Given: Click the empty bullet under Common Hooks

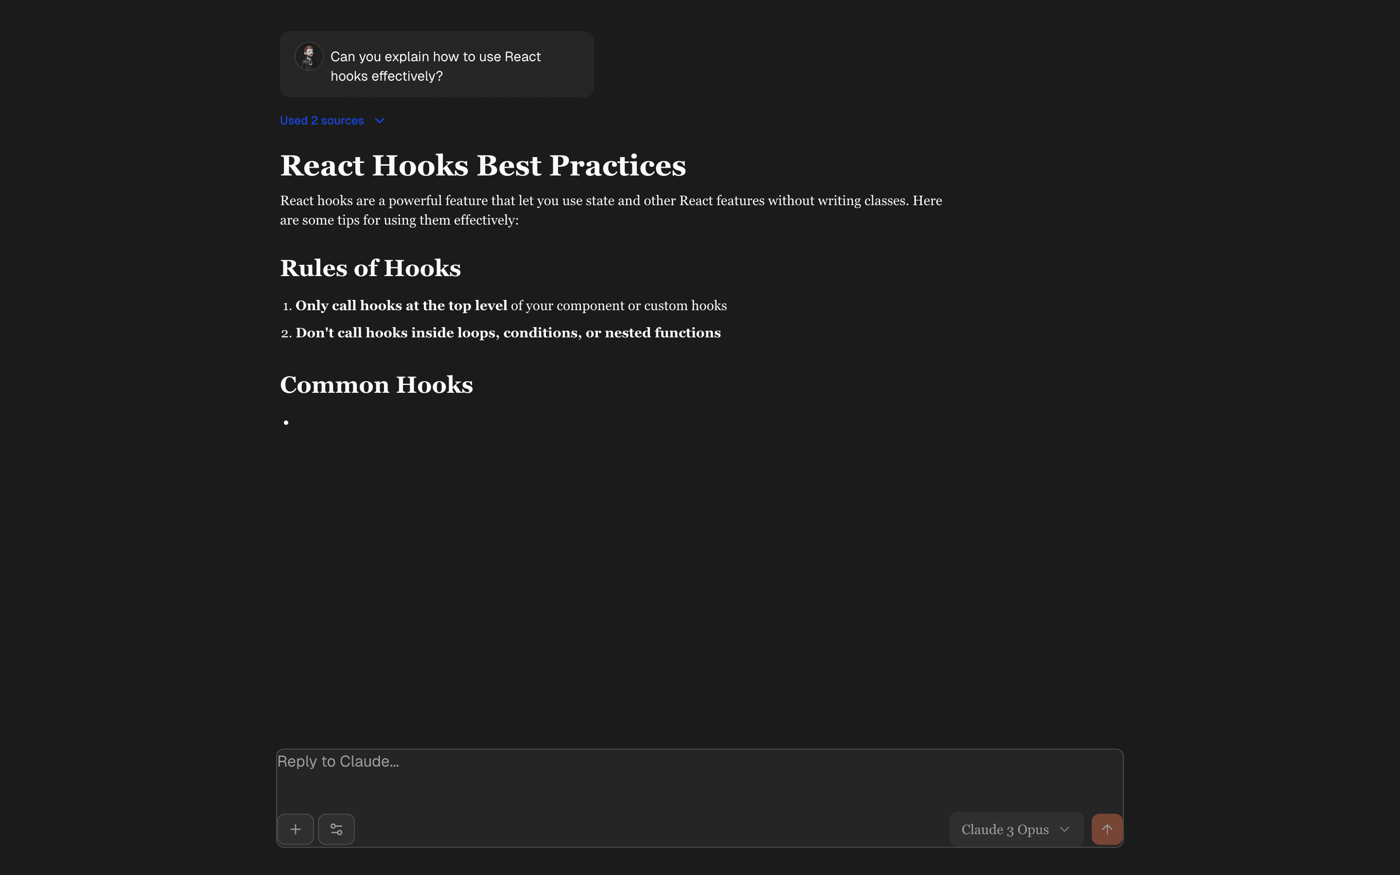Looking at the screenshot, I should tap(286, 422).
